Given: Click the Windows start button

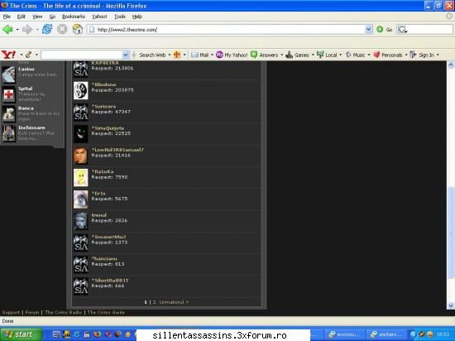Looking at the screenshot, I should point(21,334).
